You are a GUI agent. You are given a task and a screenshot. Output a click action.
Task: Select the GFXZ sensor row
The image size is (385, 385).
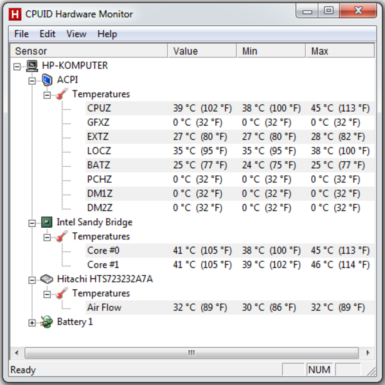[229, 123]
